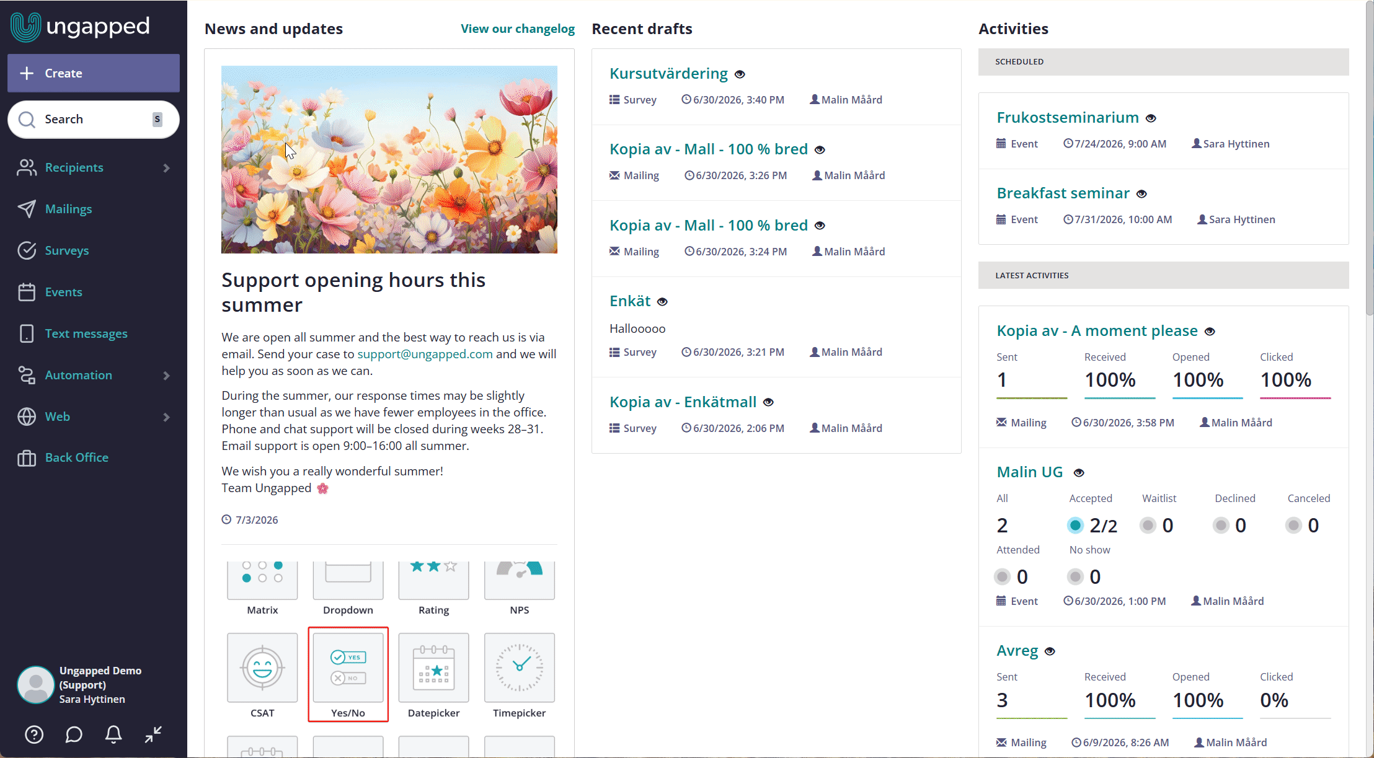The image size is (1374, 758).
Task: Preview Breakfast seminar with the eye icon
Action: (1141, 194)
